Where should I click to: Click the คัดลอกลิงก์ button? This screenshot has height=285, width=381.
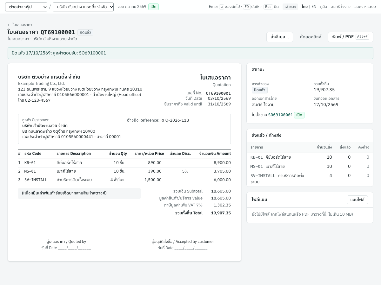[x=311, y=37]
